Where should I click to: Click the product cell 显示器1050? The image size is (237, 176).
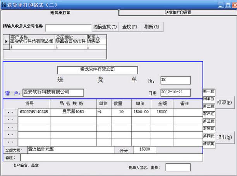pos(73,112)
